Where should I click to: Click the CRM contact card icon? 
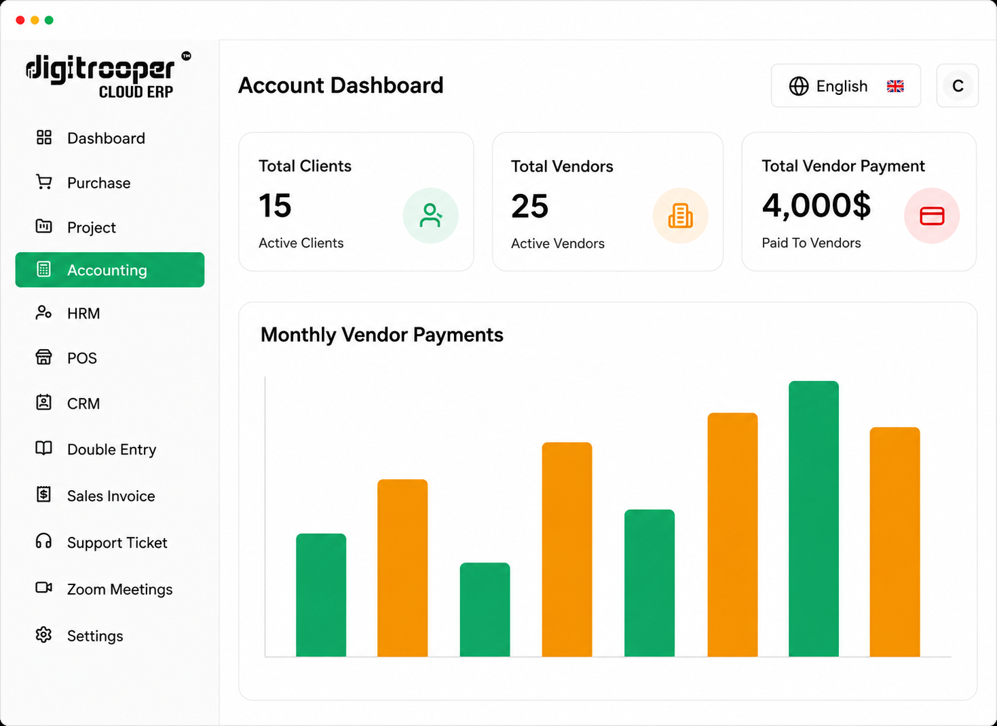coord(44,403)
